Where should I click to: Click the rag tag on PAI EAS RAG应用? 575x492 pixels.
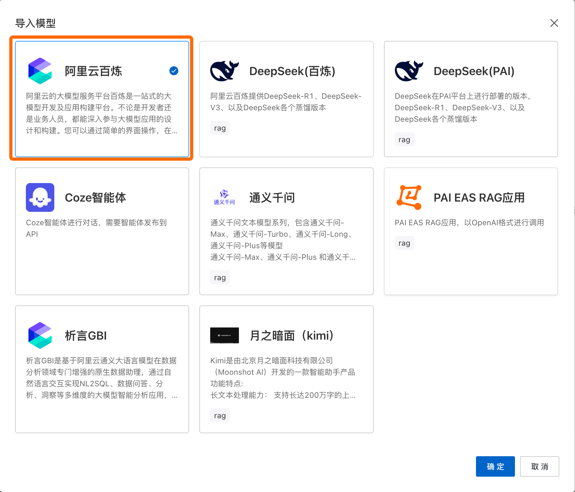(404, 243)
